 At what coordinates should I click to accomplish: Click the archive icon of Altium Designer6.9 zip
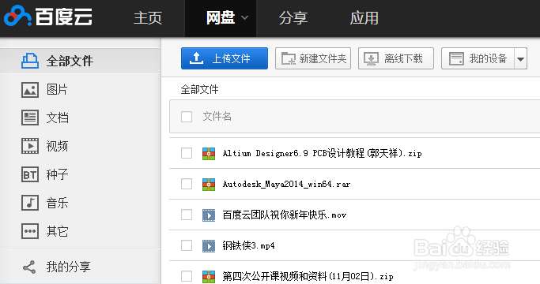pos(209,153)
